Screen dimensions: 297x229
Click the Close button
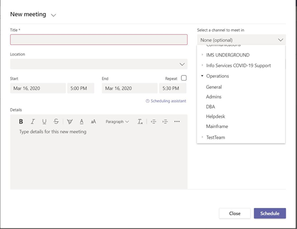[234, 213]
